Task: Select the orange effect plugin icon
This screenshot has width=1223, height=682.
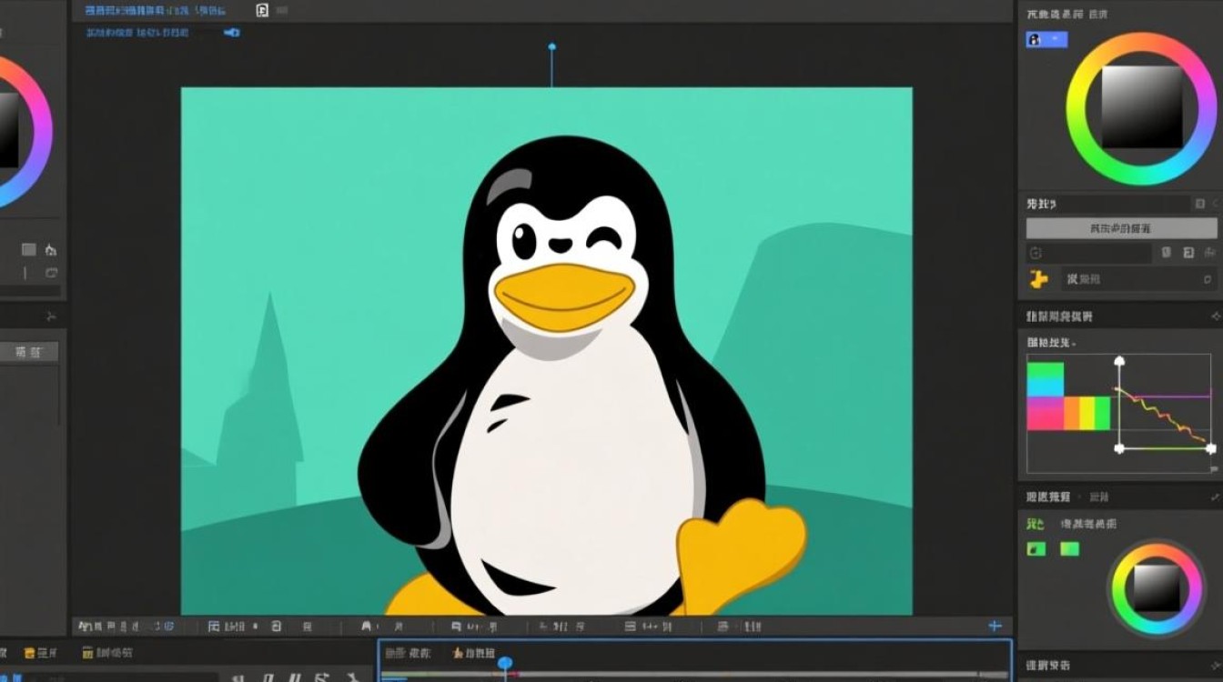Action: click(x=1037, y=279)
